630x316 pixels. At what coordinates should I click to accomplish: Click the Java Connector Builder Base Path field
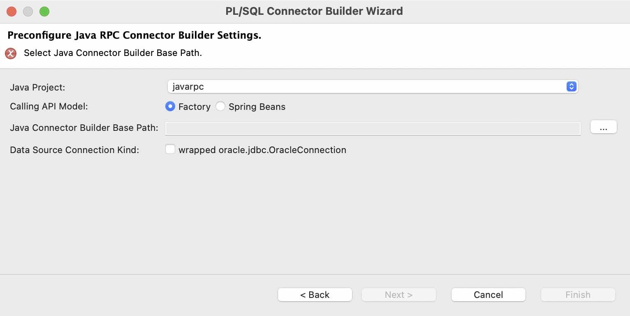tap(372, 128)
